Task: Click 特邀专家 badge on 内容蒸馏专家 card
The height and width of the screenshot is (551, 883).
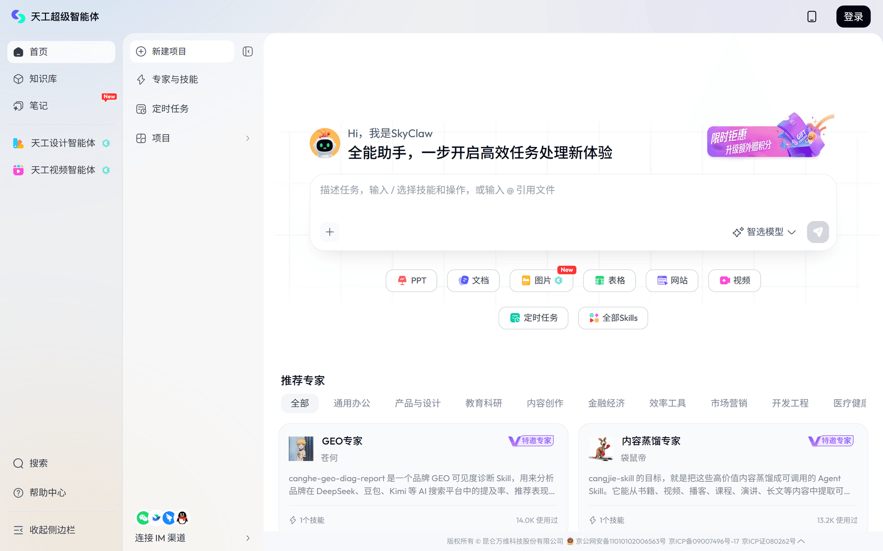Action: pos(831,441)
